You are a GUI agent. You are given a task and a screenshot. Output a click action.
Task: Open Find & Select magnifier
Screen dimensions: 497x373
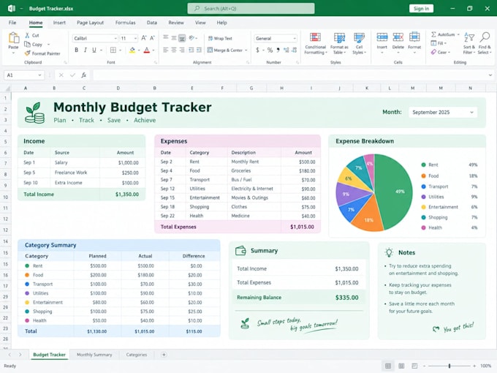485,43
